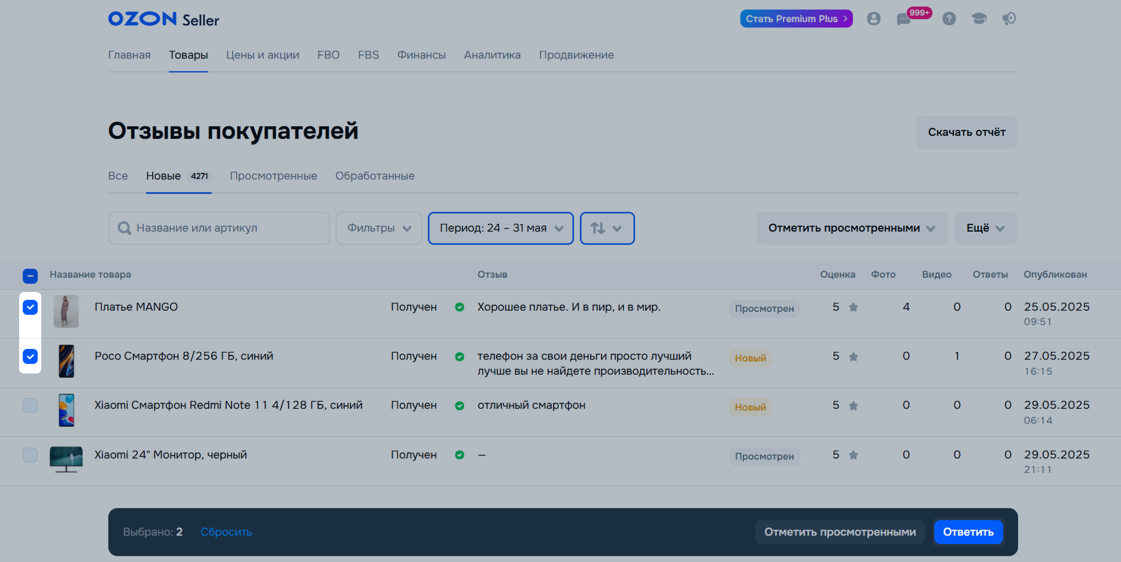Click green status icon in Платье MANGO row
Viewport: 1121px width, 562px height.
460,307
